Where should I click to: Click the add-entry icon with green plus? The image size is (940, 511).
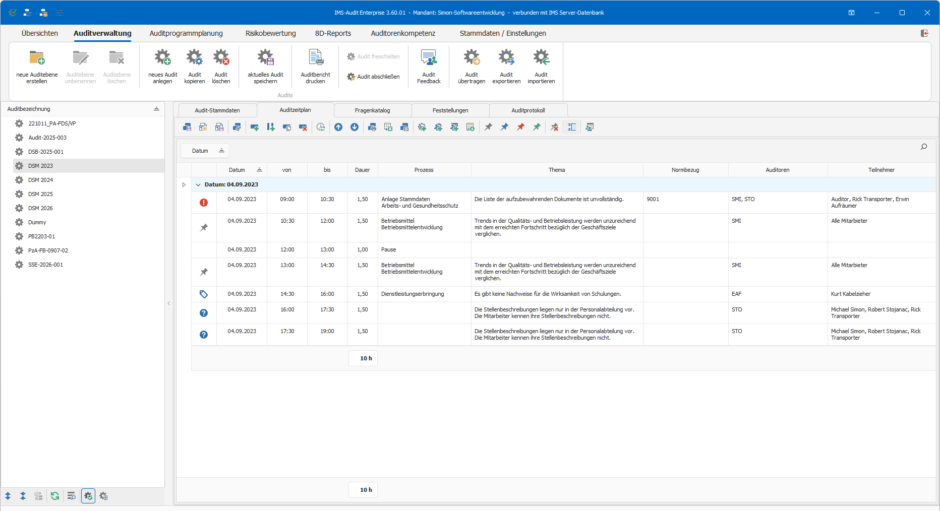pos(255,127)
